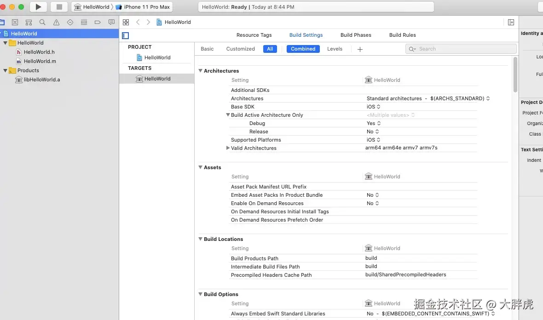The image size is (543, 320).
Task: Collapse the Assets section
Action: pyautogui.click(x=200, y=167)
